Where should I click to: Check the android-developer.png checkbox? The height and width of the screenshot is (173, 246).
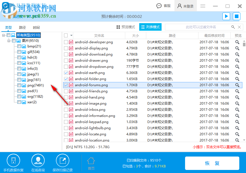point(66,42)
